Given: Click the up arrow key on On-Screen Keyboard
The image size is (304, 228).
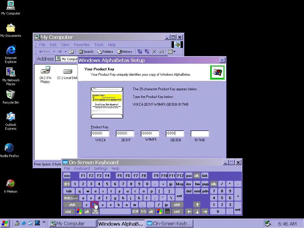Looking at the screenshot, I should coord(197,205).
